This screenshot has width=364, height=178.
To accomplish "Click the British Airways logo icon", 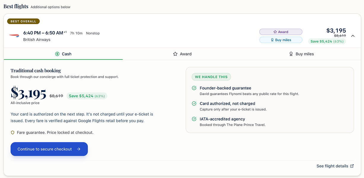I will click(14, 35).
